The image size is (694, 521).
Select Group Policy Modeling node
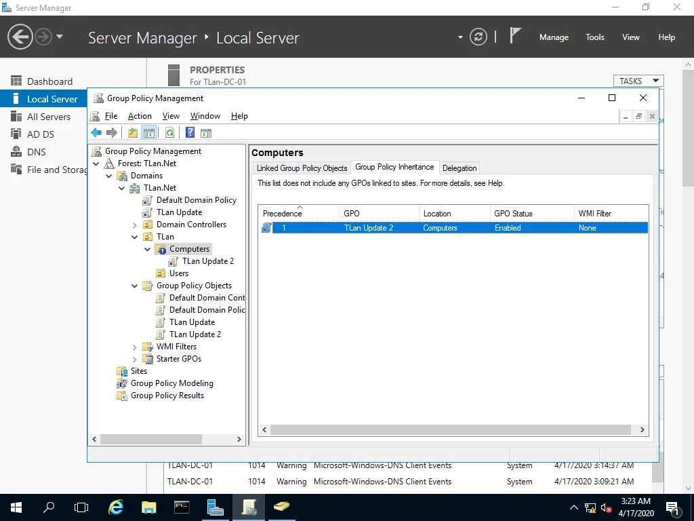pyautogui.click(x=171, y=383)
